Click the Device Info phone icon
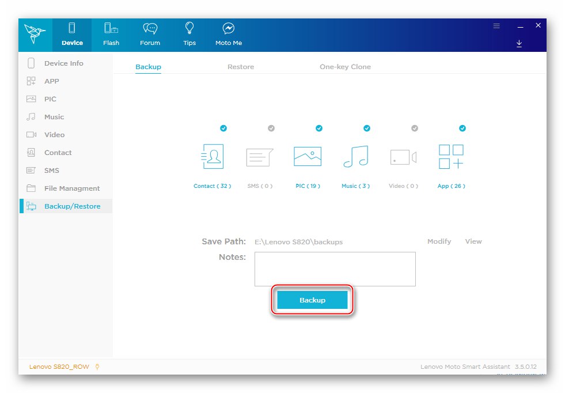Screen dimensions: 565x393 31,63
